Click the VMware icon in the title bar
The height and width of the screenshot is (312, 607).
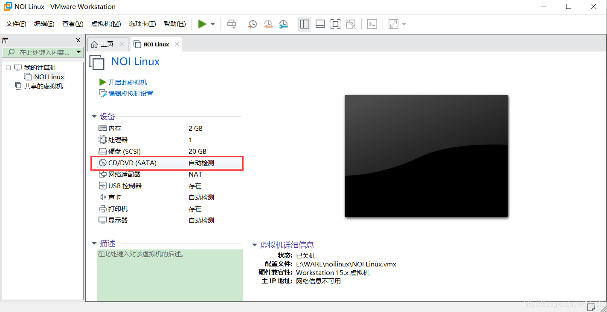pos(8,7)
